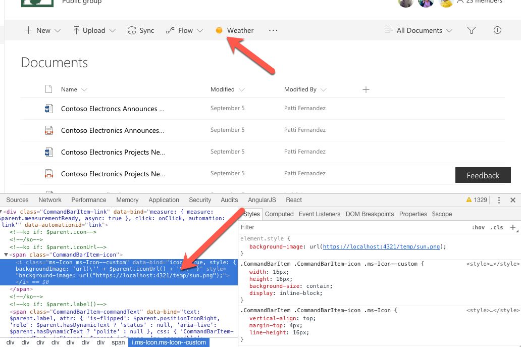Click the 1329 warnings counter

click(x=477, y=200)
